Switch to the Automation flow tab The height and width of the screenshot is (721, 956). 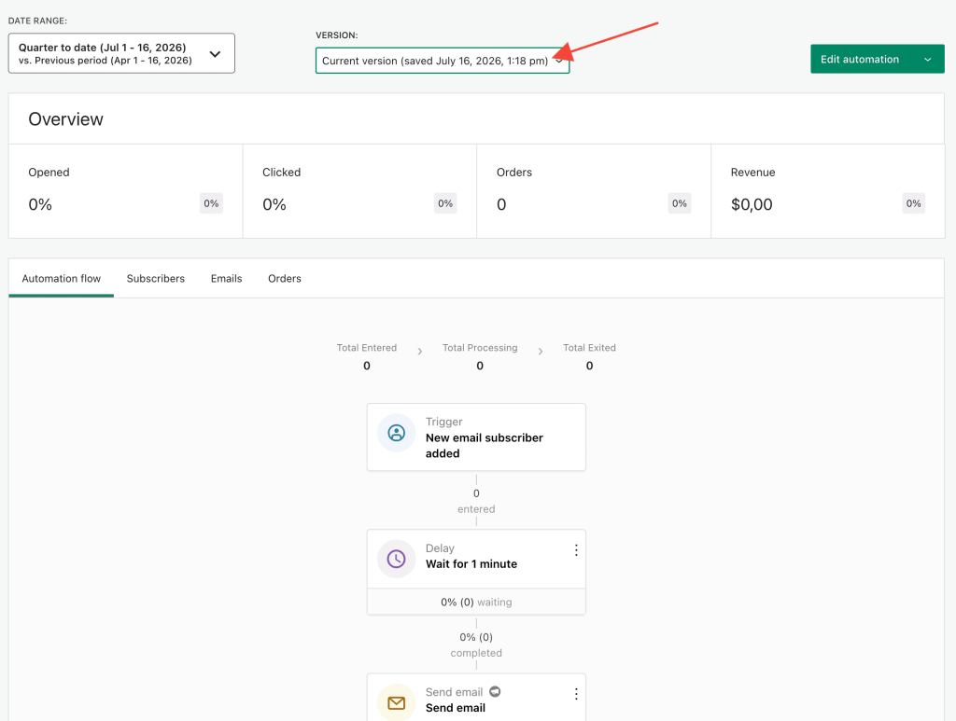click(61, 278)
